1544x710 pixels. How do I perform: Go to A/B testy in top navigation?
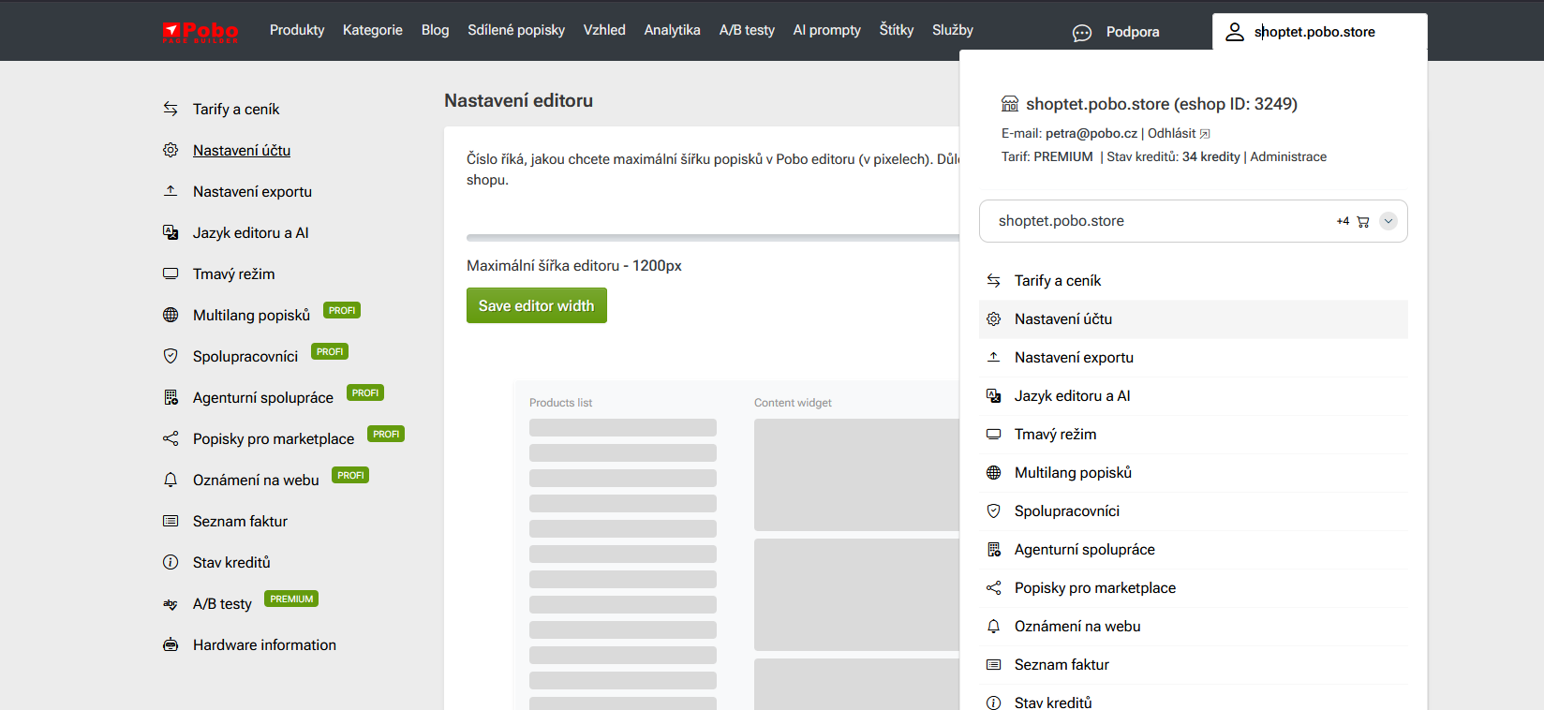[747, 30]
